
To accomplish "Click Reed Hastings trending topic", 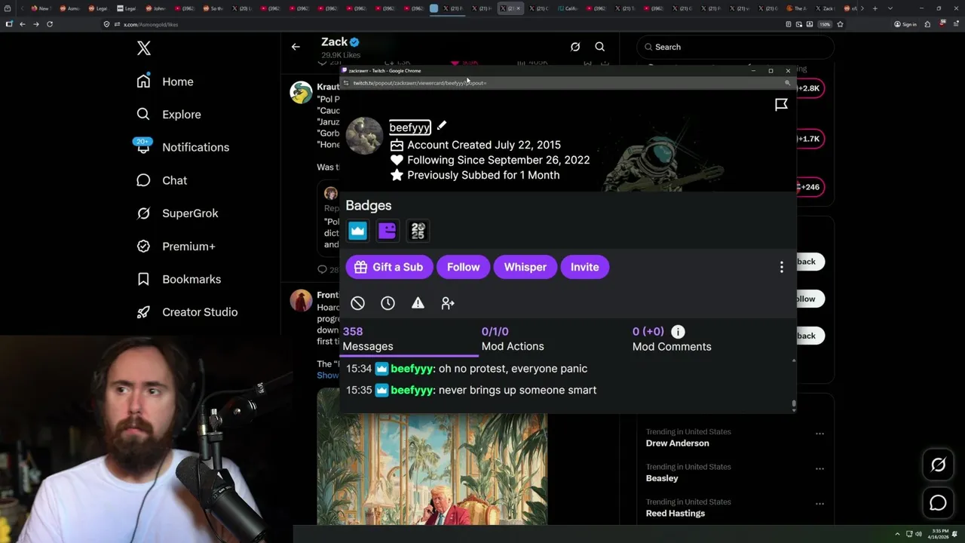I will (675, 514).
